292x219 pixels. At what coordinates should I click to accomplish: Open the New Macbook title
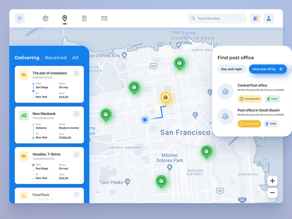tap(44, 114)
